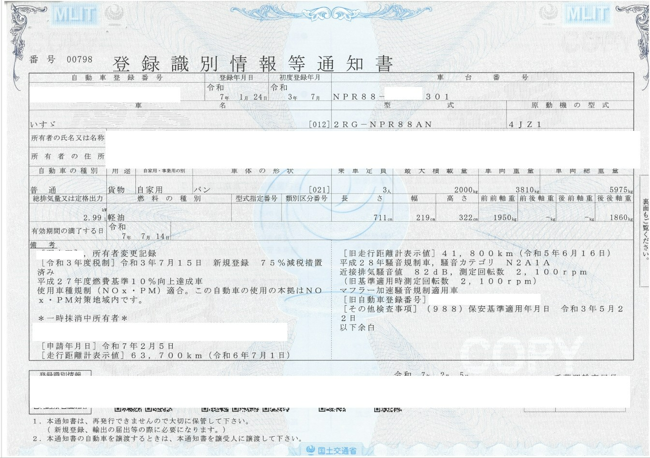Click the label 旧自動車登録番号
This screenshot has width=650, height=458.
(385, 300)
